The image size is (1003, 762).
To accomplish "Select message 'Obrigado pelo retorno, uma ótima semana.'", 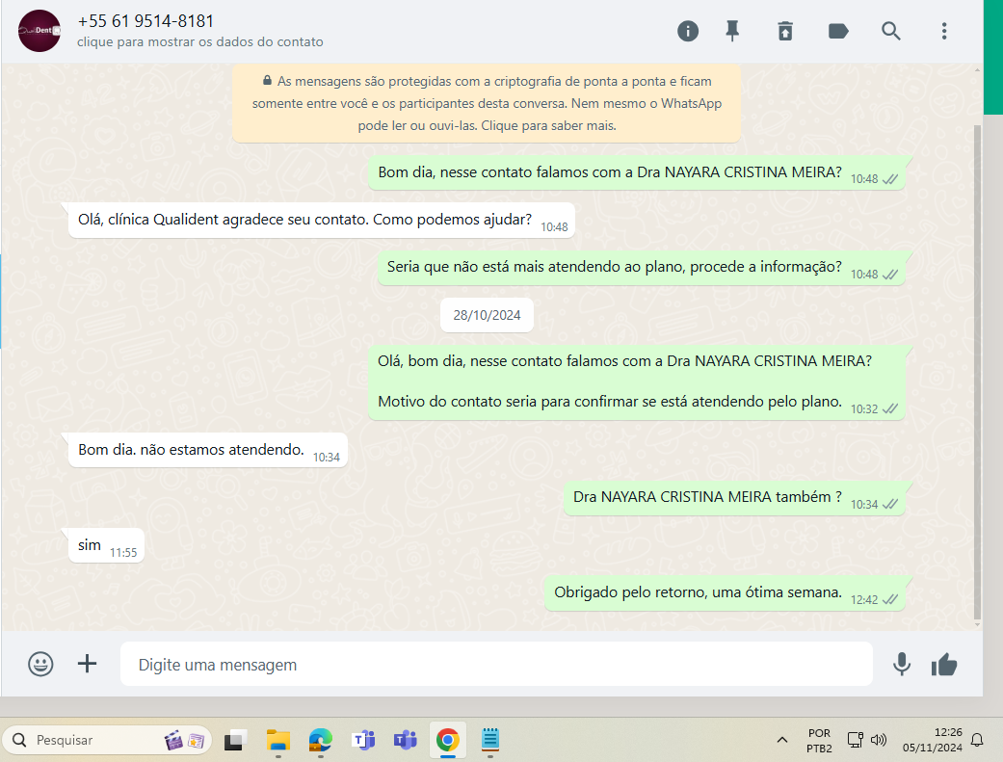I will [725, 592].
